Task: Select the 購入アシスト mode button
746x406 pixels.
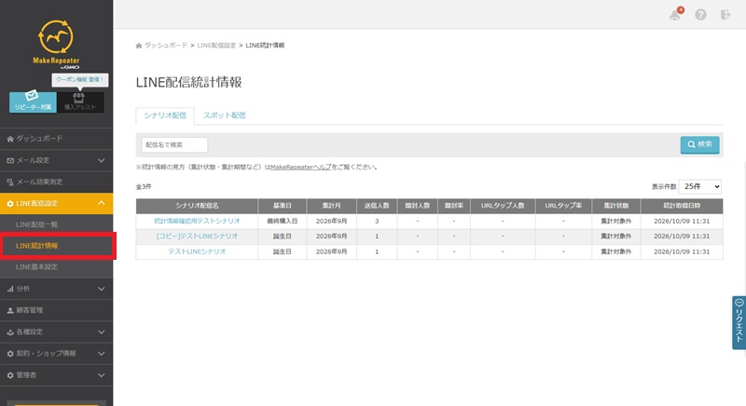Action: [80, 101]
